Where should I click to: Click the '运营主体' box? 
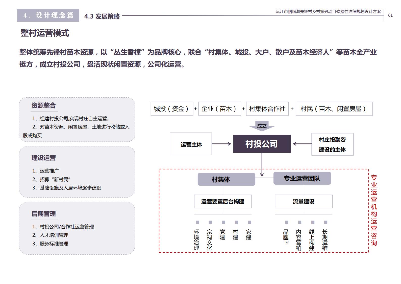(191, 144)
